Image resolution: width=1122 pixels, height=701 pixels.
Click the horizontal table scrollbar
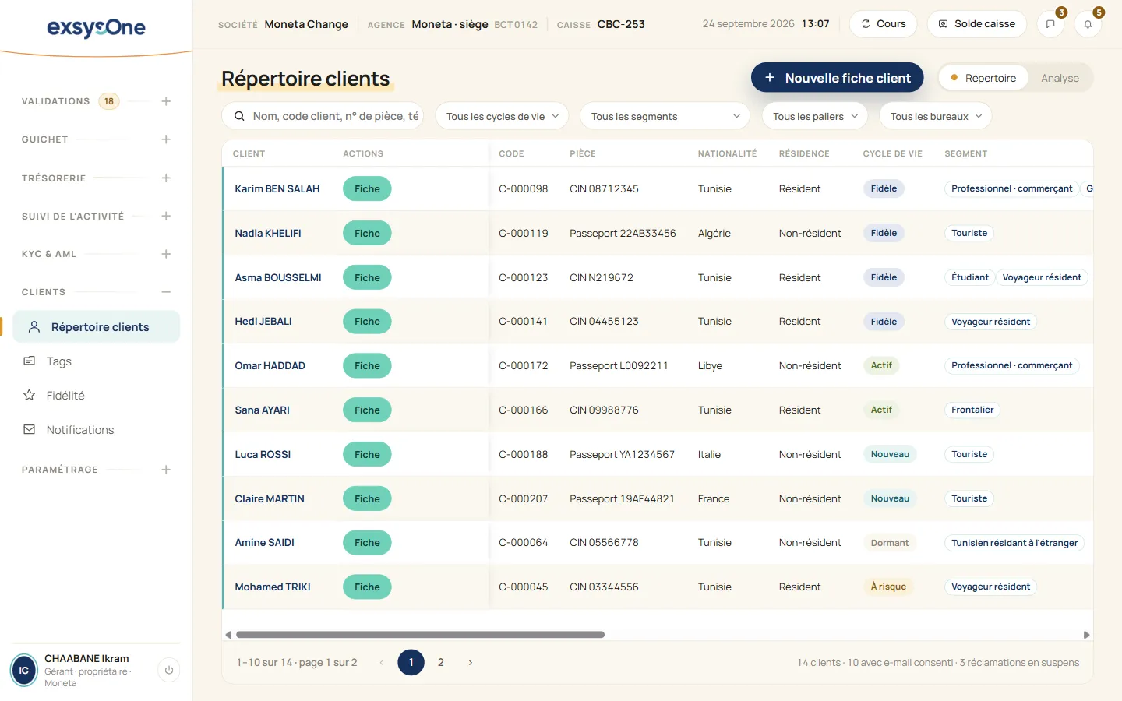421,635
